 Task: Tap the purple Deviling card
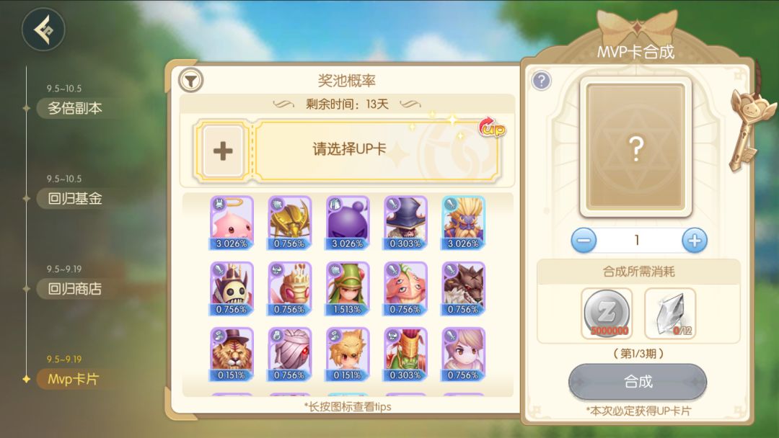pos(347,222)
